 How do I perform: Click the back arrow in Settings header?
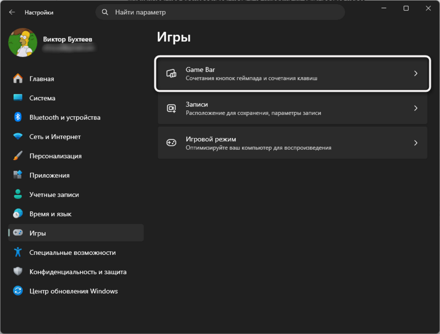click(x=12, y=12)
